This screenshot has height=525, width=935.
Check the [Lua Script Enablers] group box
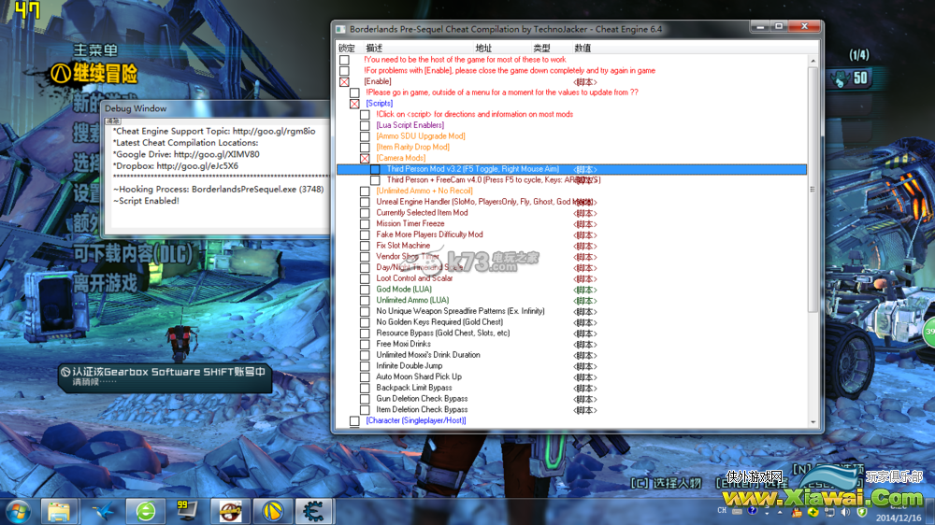coord(365,126)
